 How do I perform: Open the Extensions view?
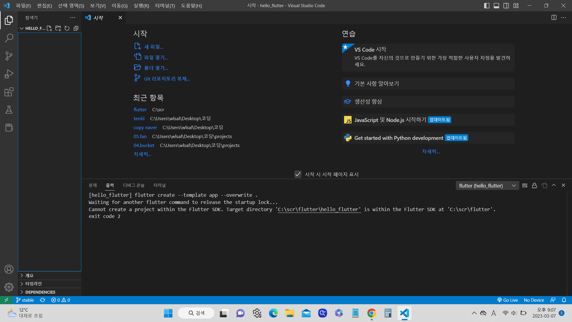point(9,92)
